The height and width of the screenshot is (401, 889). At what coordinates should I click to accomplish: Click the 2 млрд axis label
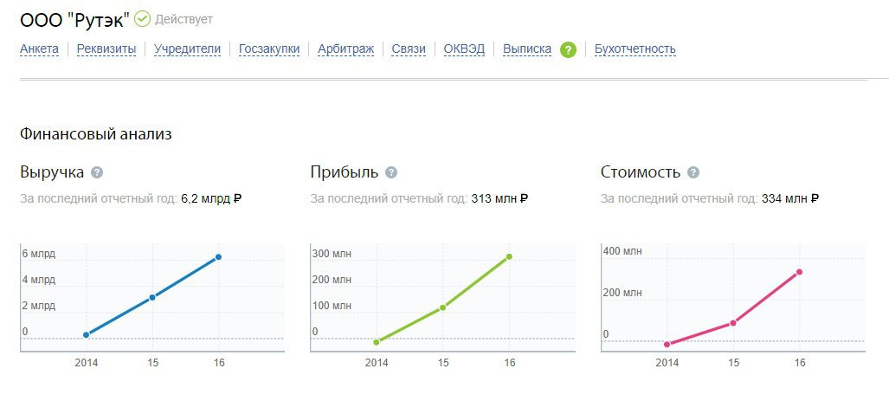coord(39,306)
